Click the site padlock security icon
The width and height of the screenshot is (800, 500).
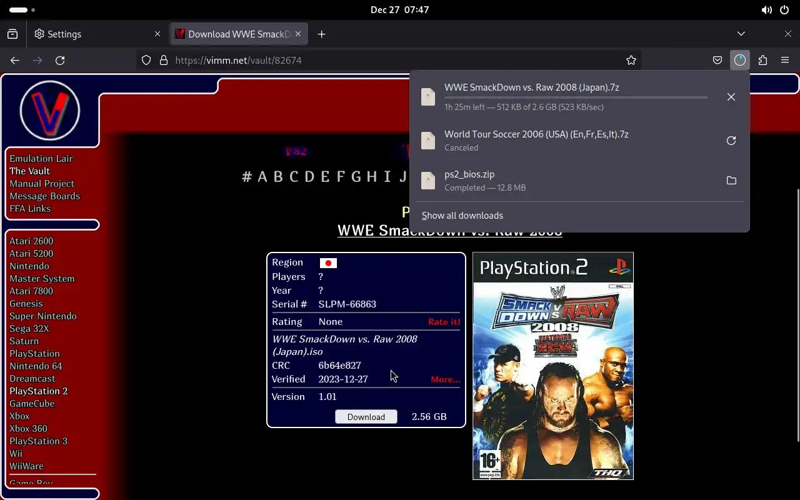164,60
